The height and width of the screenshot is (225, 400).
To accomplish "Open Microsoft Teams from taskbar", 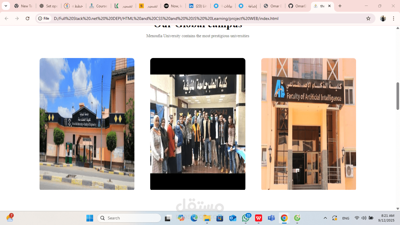I will pos(271,218).
